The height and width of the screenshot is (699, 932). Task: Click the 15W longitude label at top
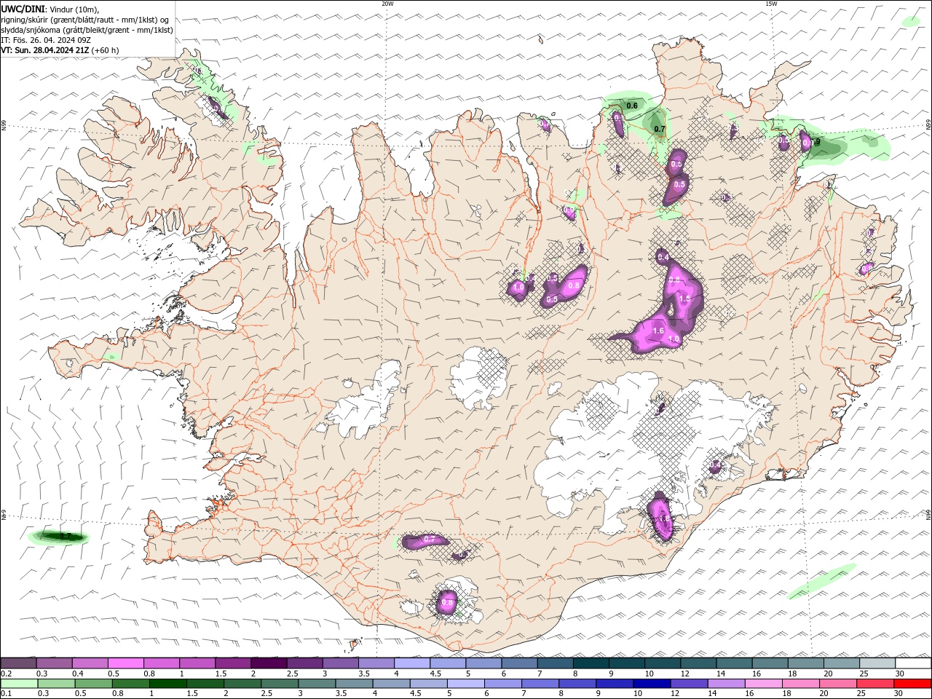(771, 4)
